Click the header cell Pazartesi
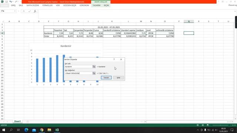The image size is (237, 133). 59,30
